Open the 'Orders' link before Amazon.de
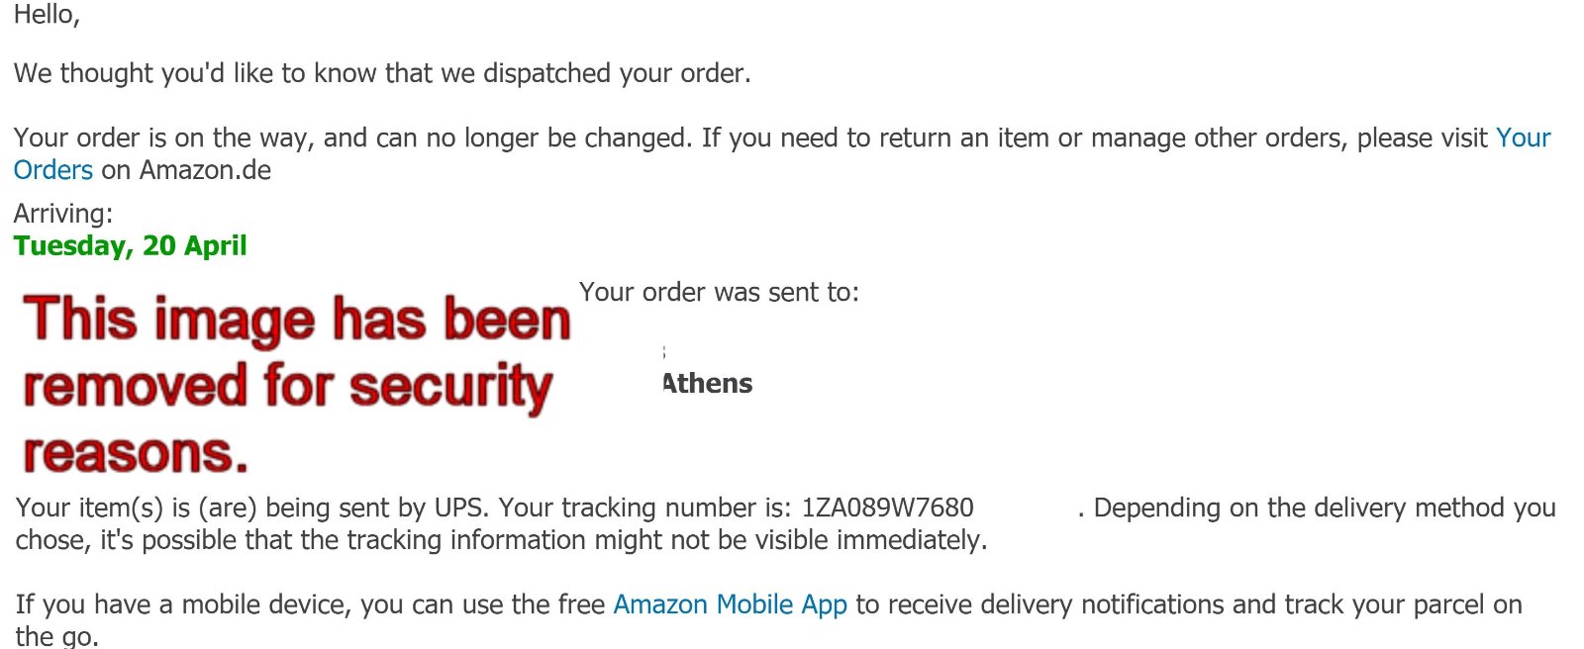Image resolution: width=1584 pixels, height=649 pixels. [53, 170]
